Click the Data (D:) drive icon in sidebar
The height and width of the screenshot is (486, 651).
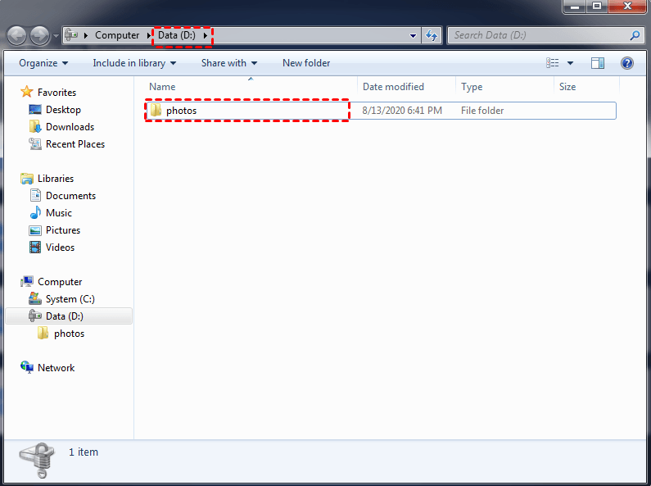[x=35, y=316]
